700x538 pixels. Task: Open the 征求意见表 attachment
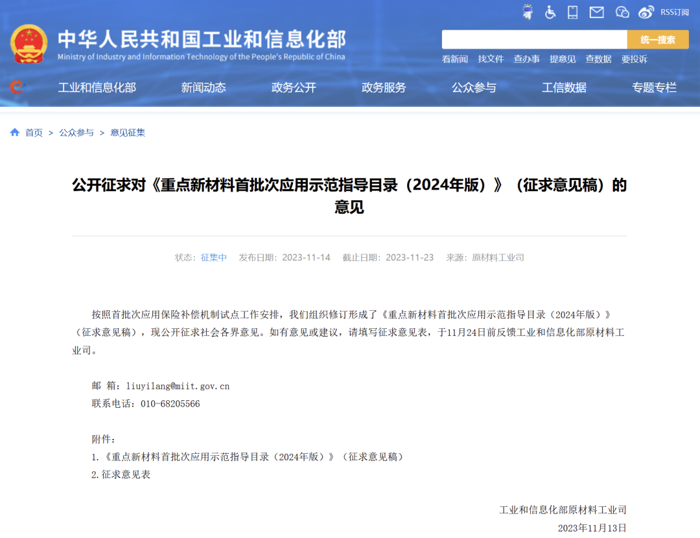point(126,474)
